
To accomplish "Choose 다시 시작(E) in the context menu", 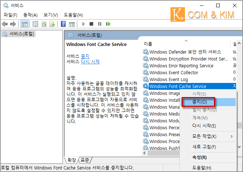I will [208, 126].
